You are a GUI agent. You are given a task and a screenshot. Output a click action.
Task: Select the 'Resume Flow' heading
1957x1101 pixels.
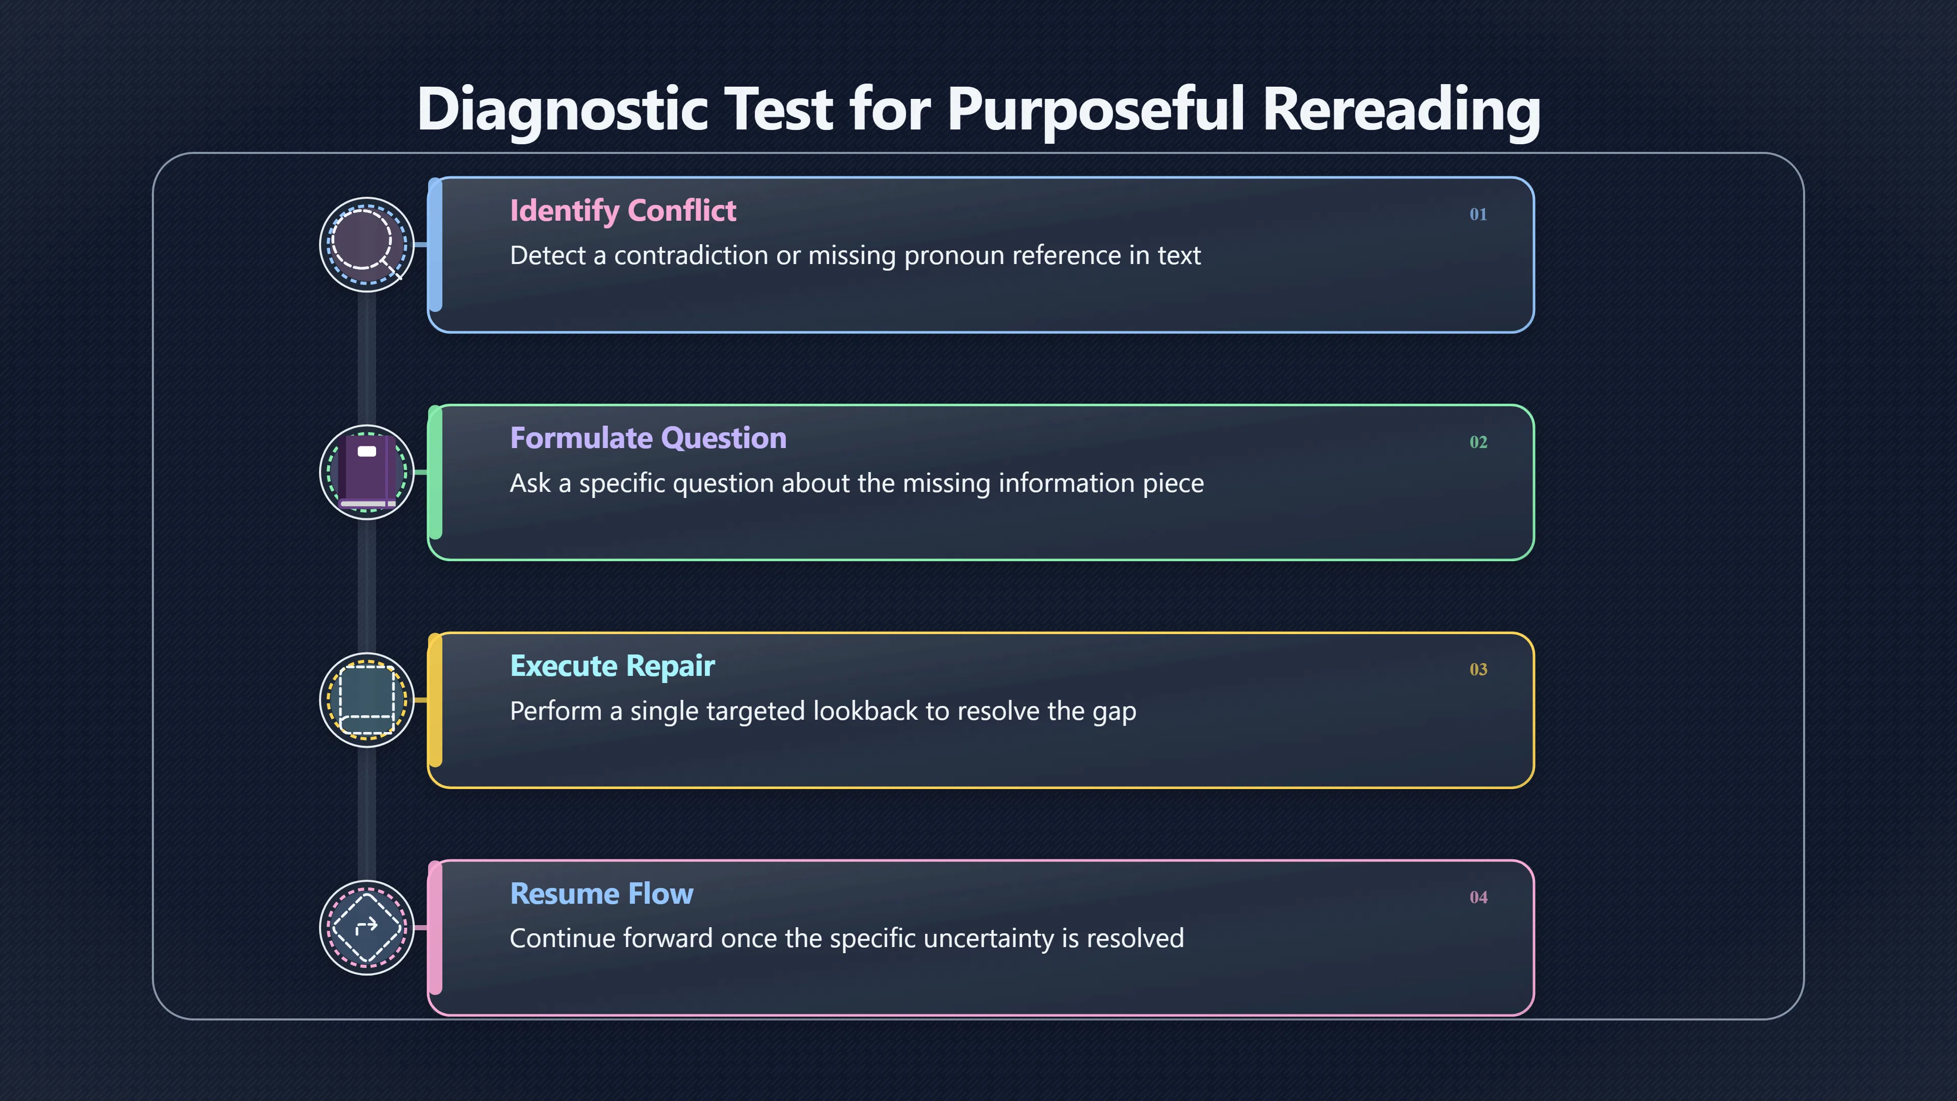click(602, 894)
